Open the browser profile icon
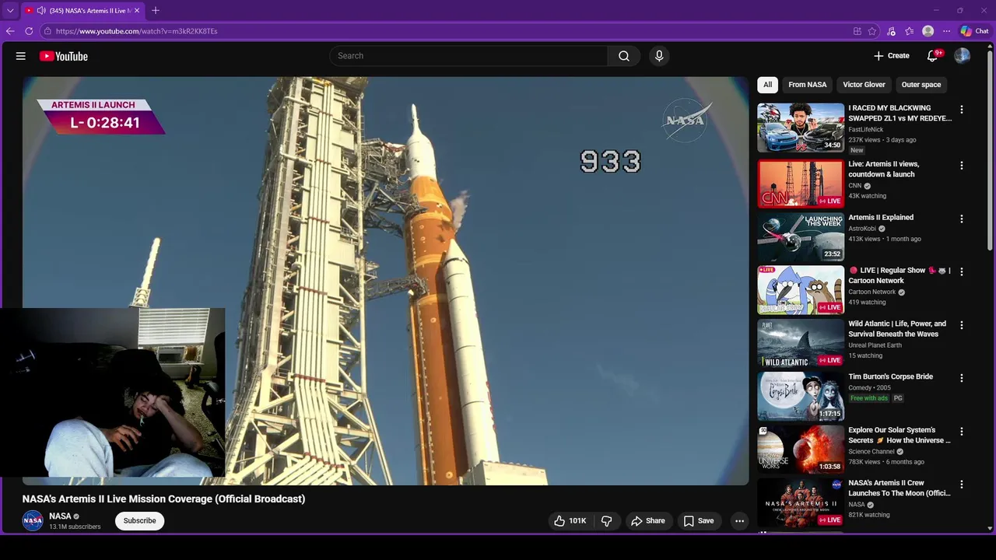This screenshot has height=560, width=996. [928, 31]
